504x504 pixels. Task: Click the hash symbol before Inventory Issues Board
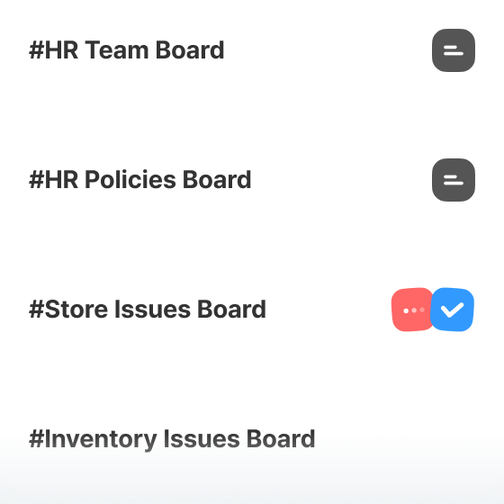(x=36, y=439)
